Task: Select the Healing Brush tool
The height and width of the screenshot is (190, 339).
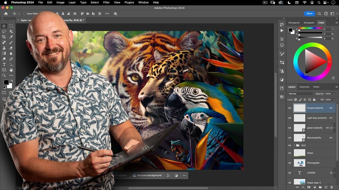Action: [4, 42]
